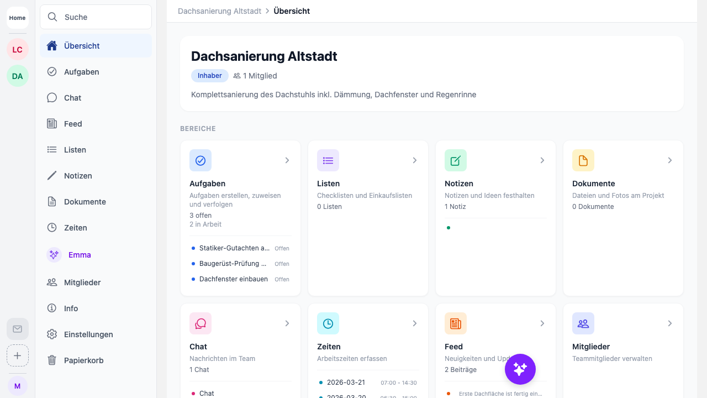Click the Suche search field
Viewport: 707px width, 398px height.
[96, 17]
